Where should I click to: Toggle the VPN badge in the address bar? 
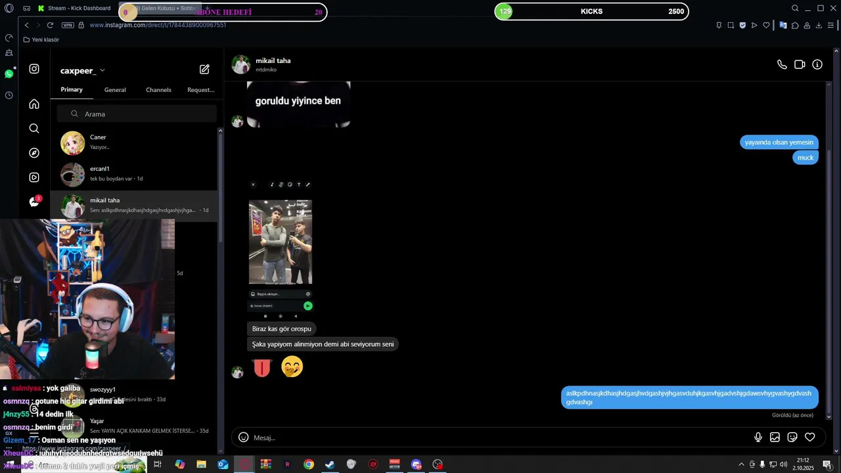68,25
